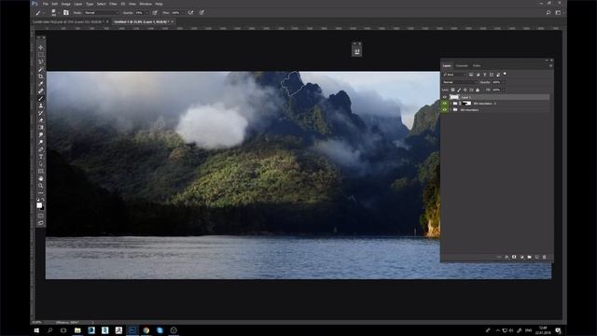The height and width of the screenshot is (336, 597).
Task: Toggle pressure for brush size
Action: 201,12
